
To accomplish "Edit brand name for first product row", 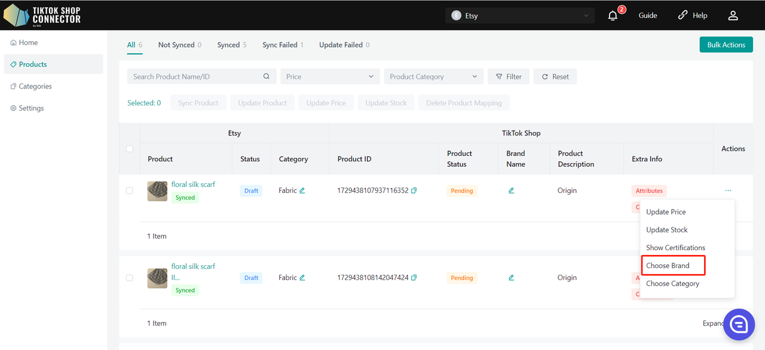I will point(511,191).
